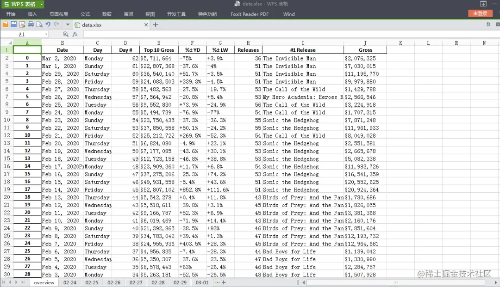
Task: Switch to the overview sheet tab
Action: (x=44, y=282)
